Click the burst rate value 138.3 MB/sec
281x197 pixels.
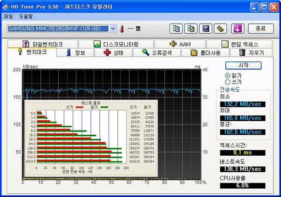243,169
